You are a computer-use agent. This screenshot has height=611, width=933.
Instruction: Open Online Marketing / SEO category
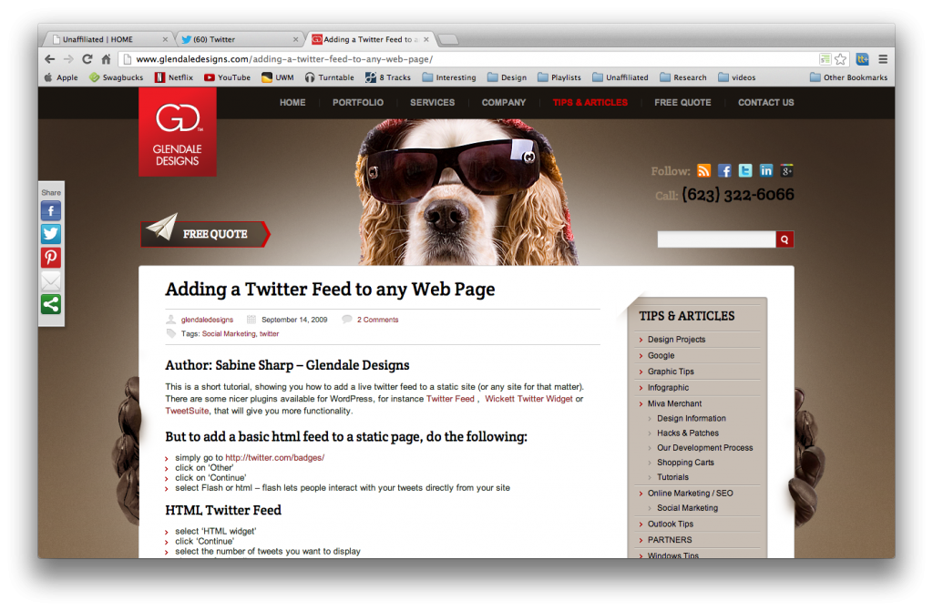(x=691, y=494)
